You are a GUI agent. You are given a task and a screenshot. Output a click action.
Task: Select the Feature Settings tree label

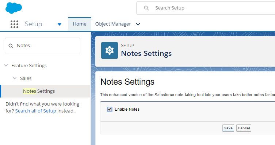(29, 66)
